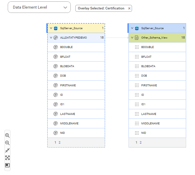
Task: Go to page 2 of Other_Schema_View columns
Action: pos(141,142)
